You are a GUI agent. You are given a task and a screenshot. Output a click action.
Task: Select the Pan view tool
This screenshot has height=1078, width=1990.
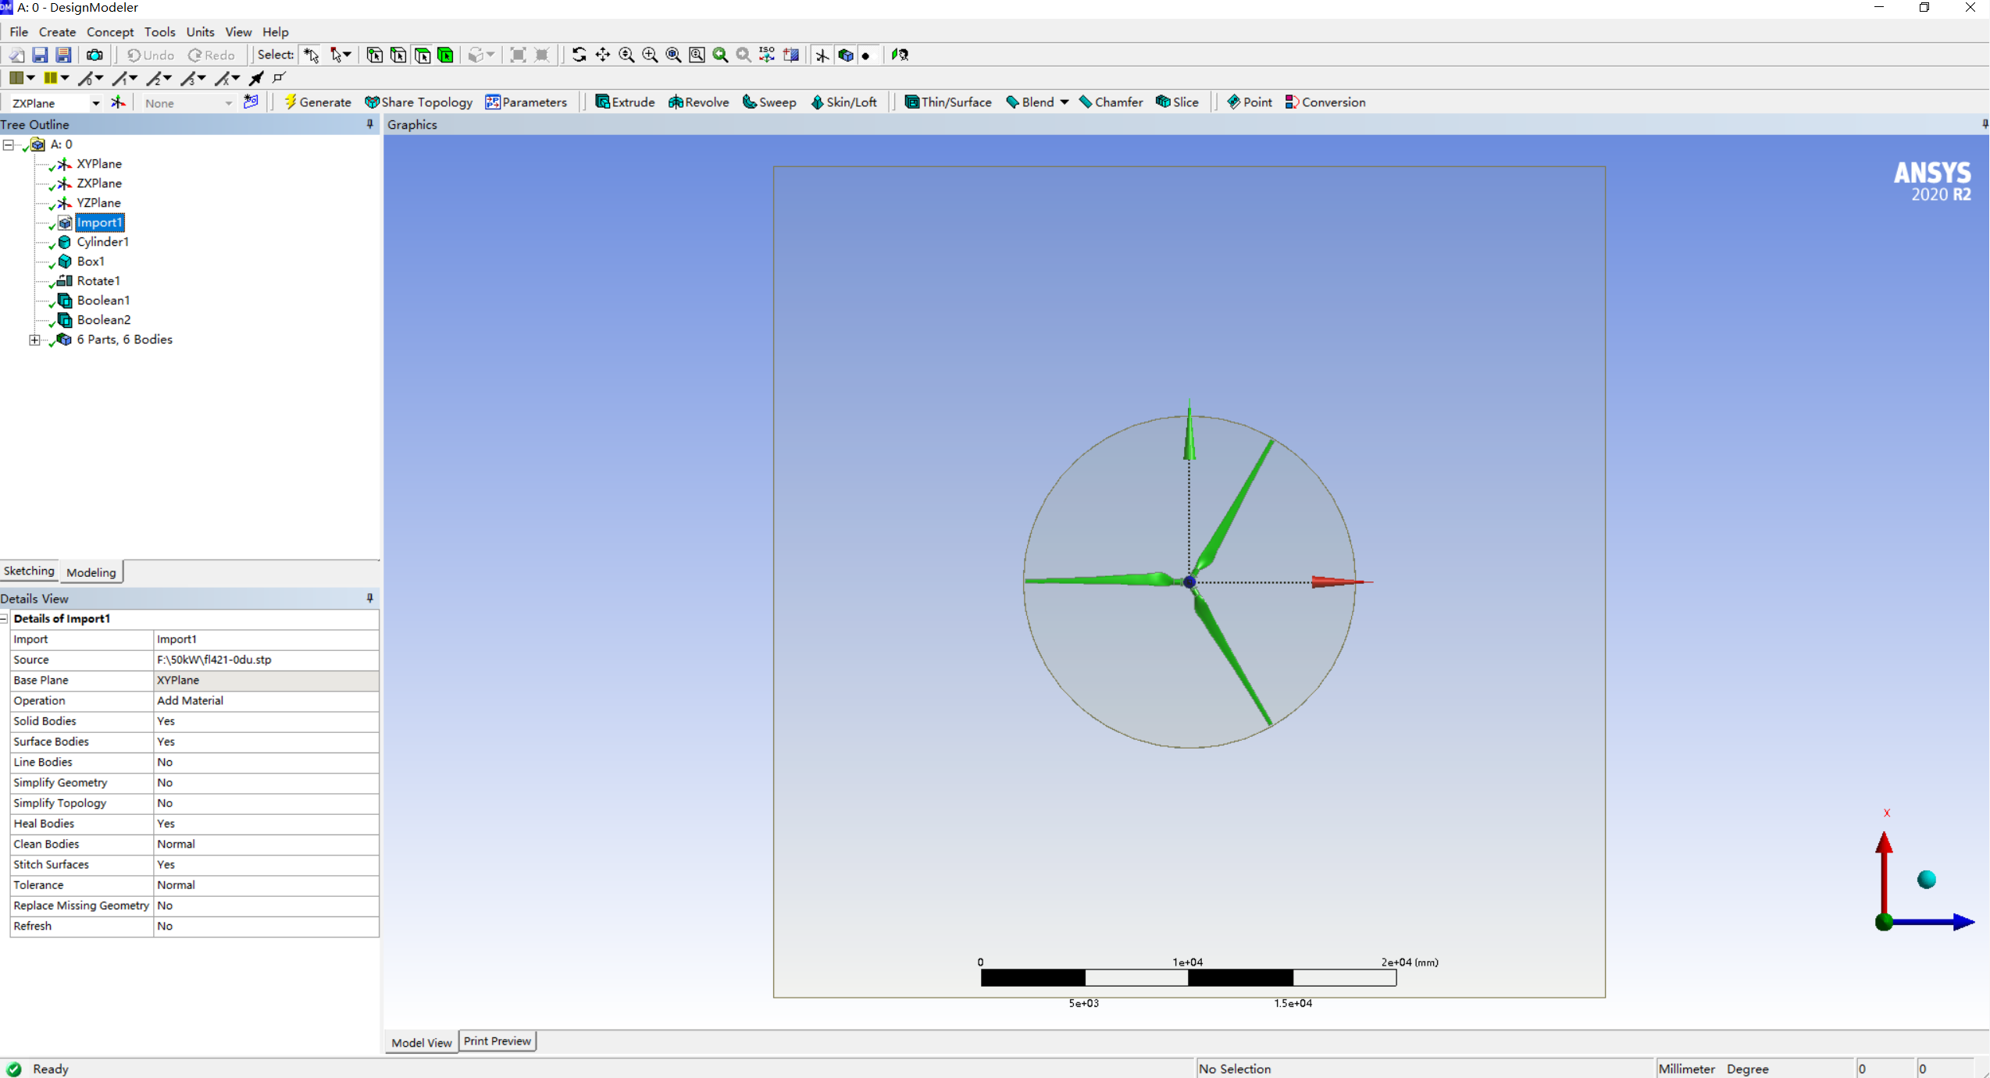click(x=602, y=55)
